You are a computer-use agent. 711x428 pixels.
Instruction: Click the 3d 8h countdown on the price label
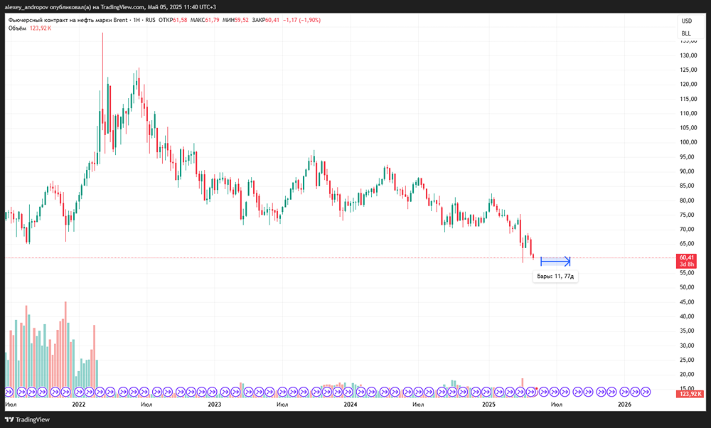(687, 264)
